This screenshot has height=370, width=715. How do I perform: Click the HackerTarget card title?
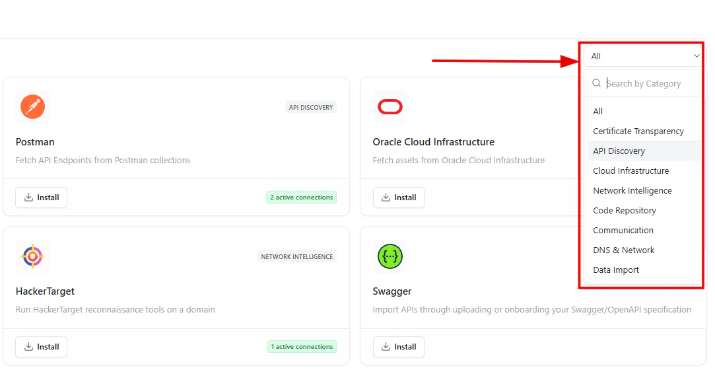coord(45,291)
